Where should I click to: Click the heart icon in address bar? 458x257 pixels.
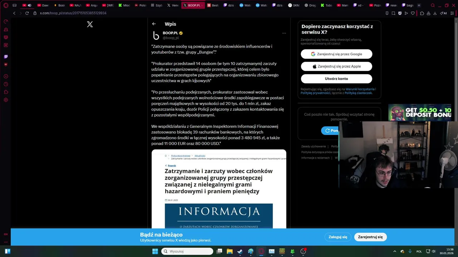point(413,13)
